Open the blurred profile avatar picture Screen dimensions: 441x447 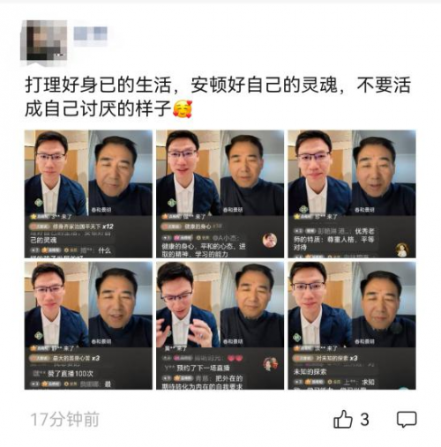[44, 41]
